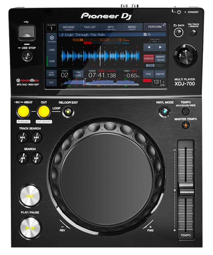Toggle the VINYL MODE button
This screenshot has height=255, width=213.
164,111
